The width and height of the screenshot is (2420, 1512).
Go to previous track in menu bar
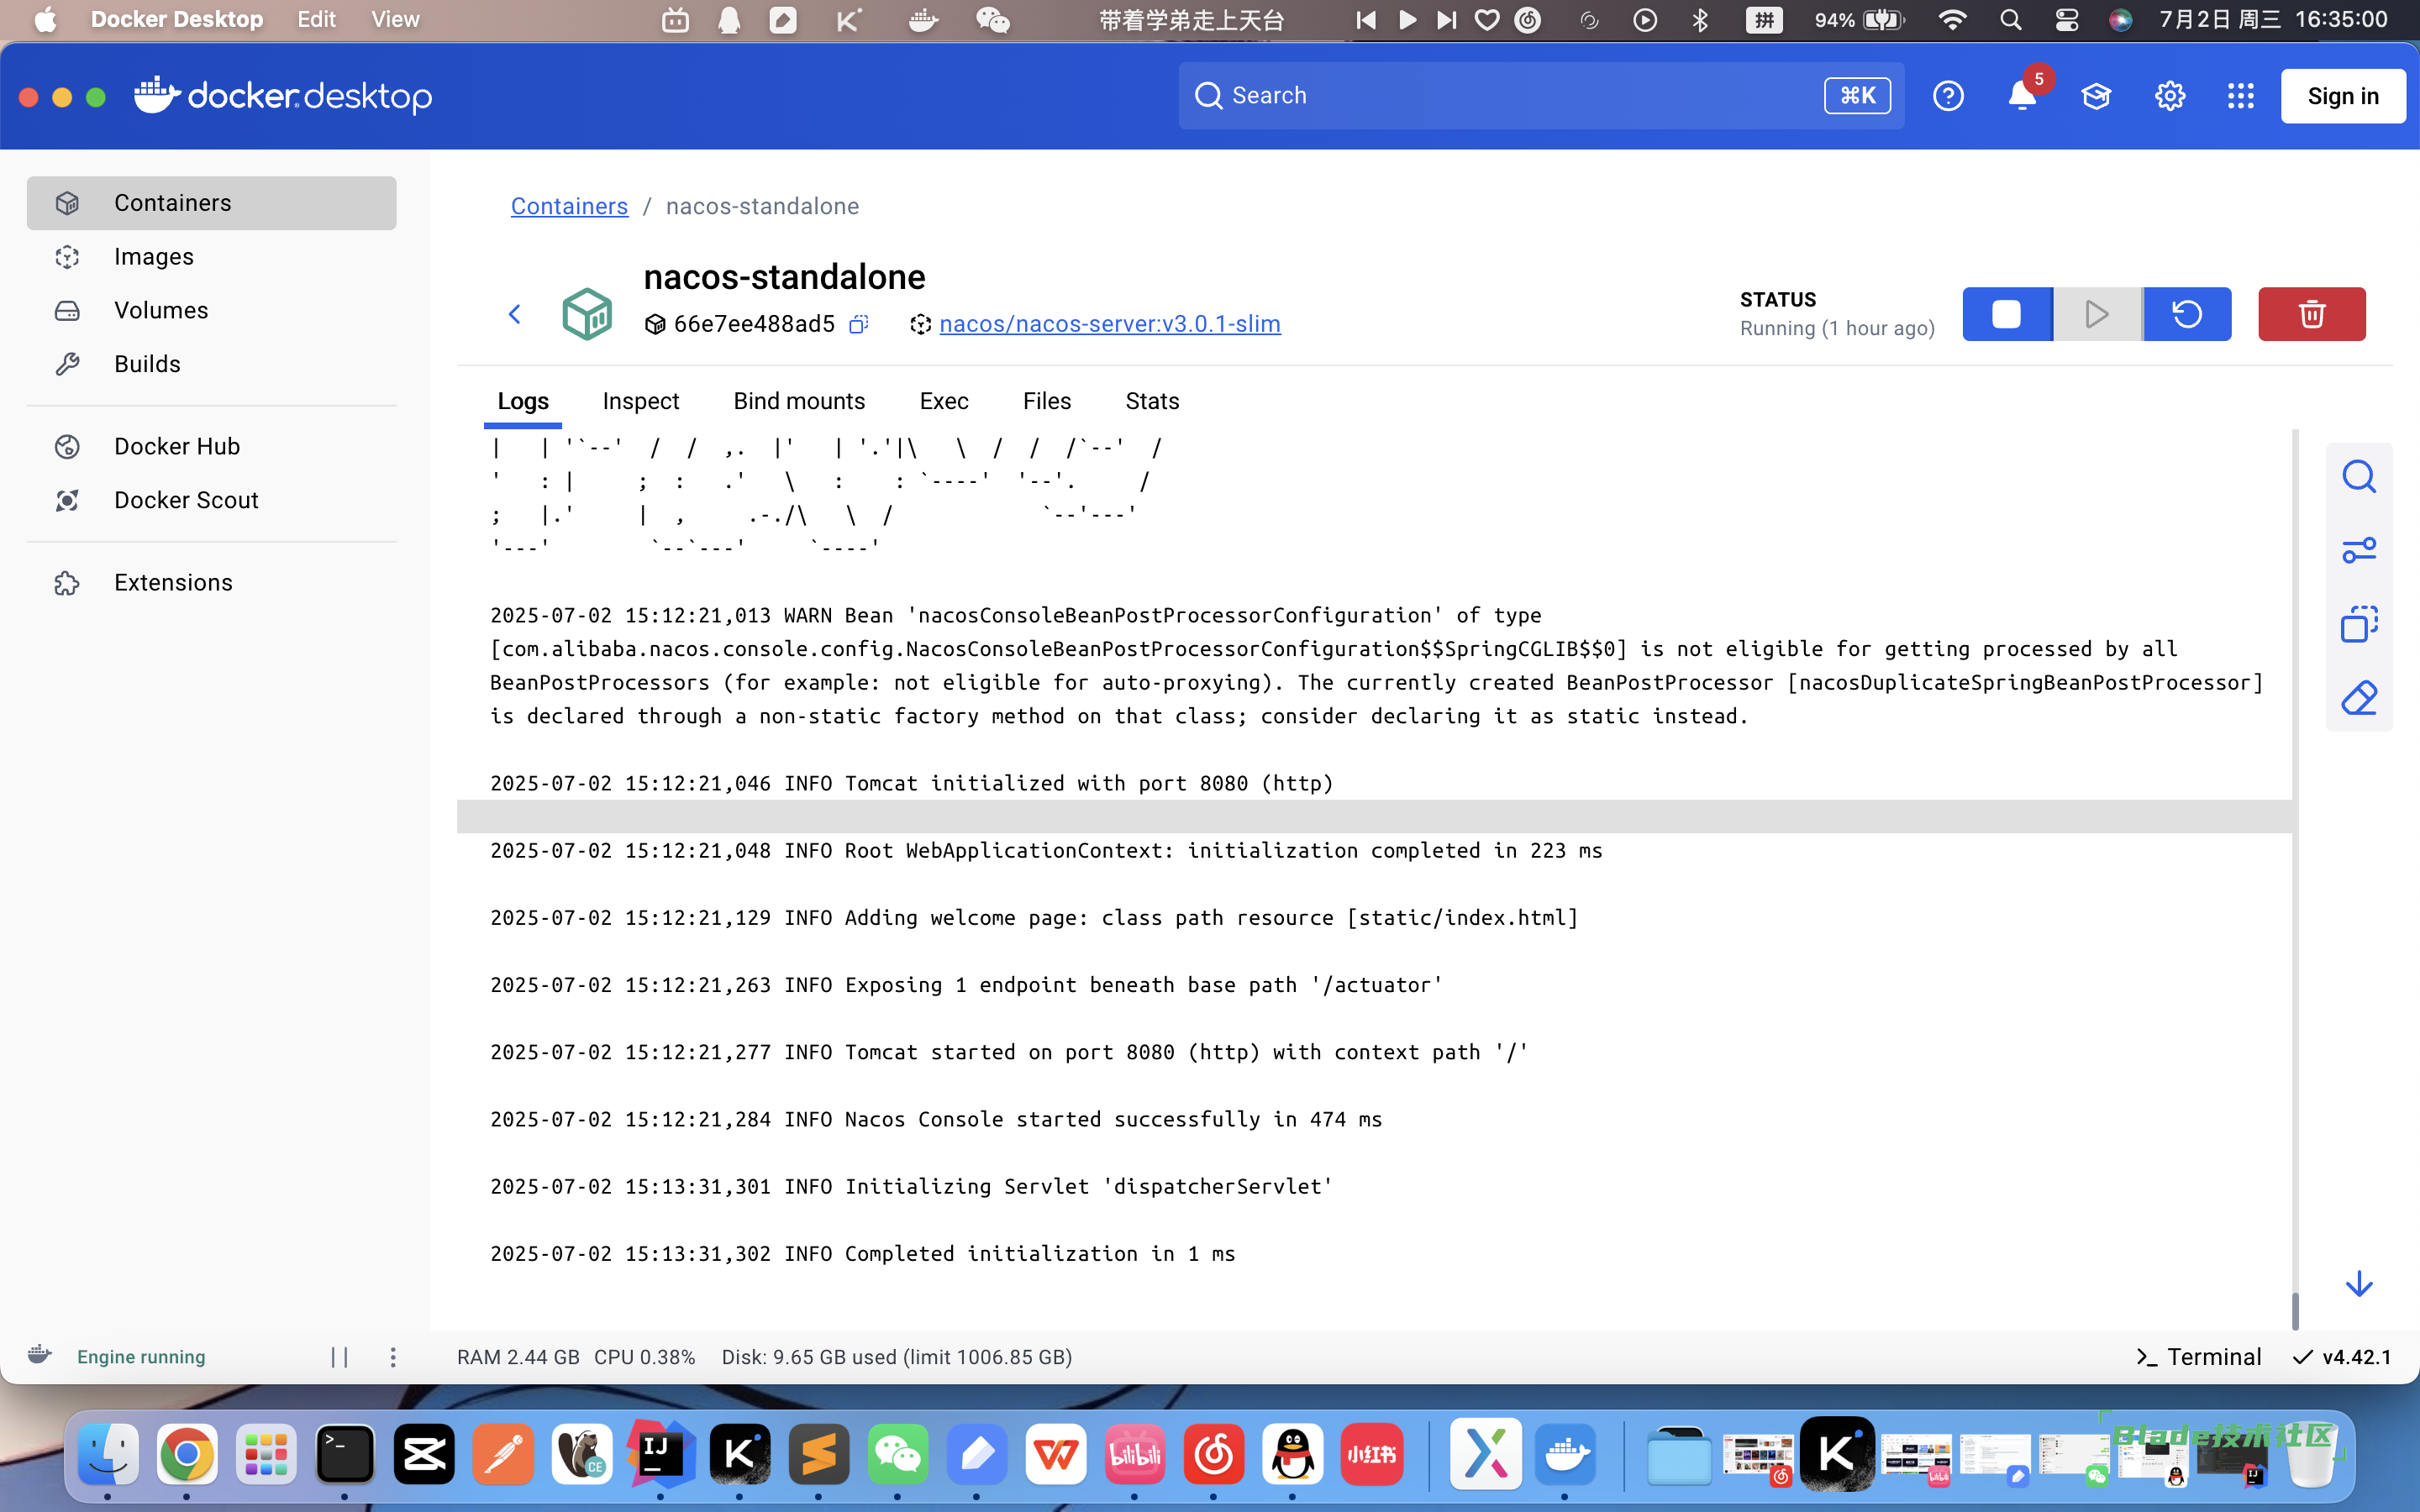[x=1365, y=20]
